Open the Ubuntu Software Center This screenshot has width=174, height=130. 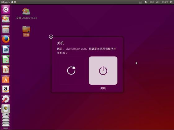6,79
